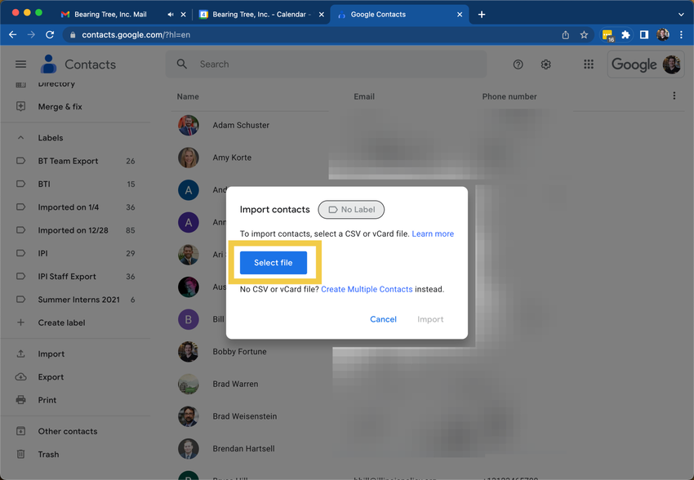Reload the contacts page
The width and height of the screenshot is (694, 480).
click(x=50, y=34)
